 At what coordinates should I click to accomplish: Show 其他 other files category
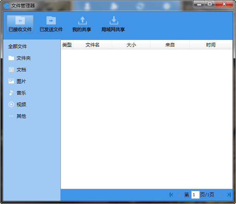pos(21,116)
